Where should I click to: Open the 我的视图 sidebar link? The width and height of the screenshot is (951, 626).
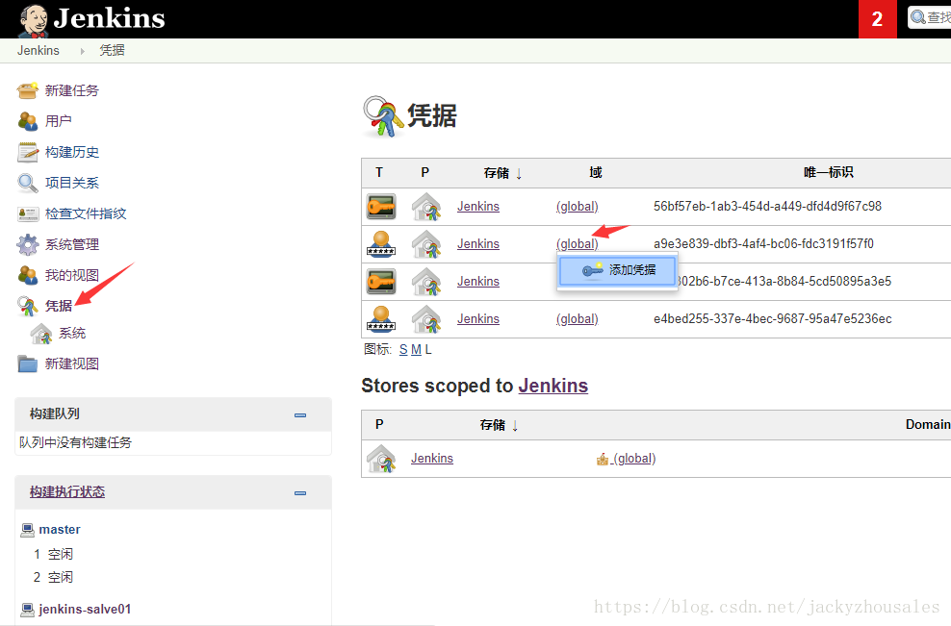71,275
